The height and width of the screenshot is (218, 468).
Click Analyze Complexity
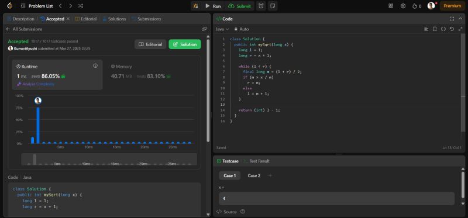[x=36, y=84]
